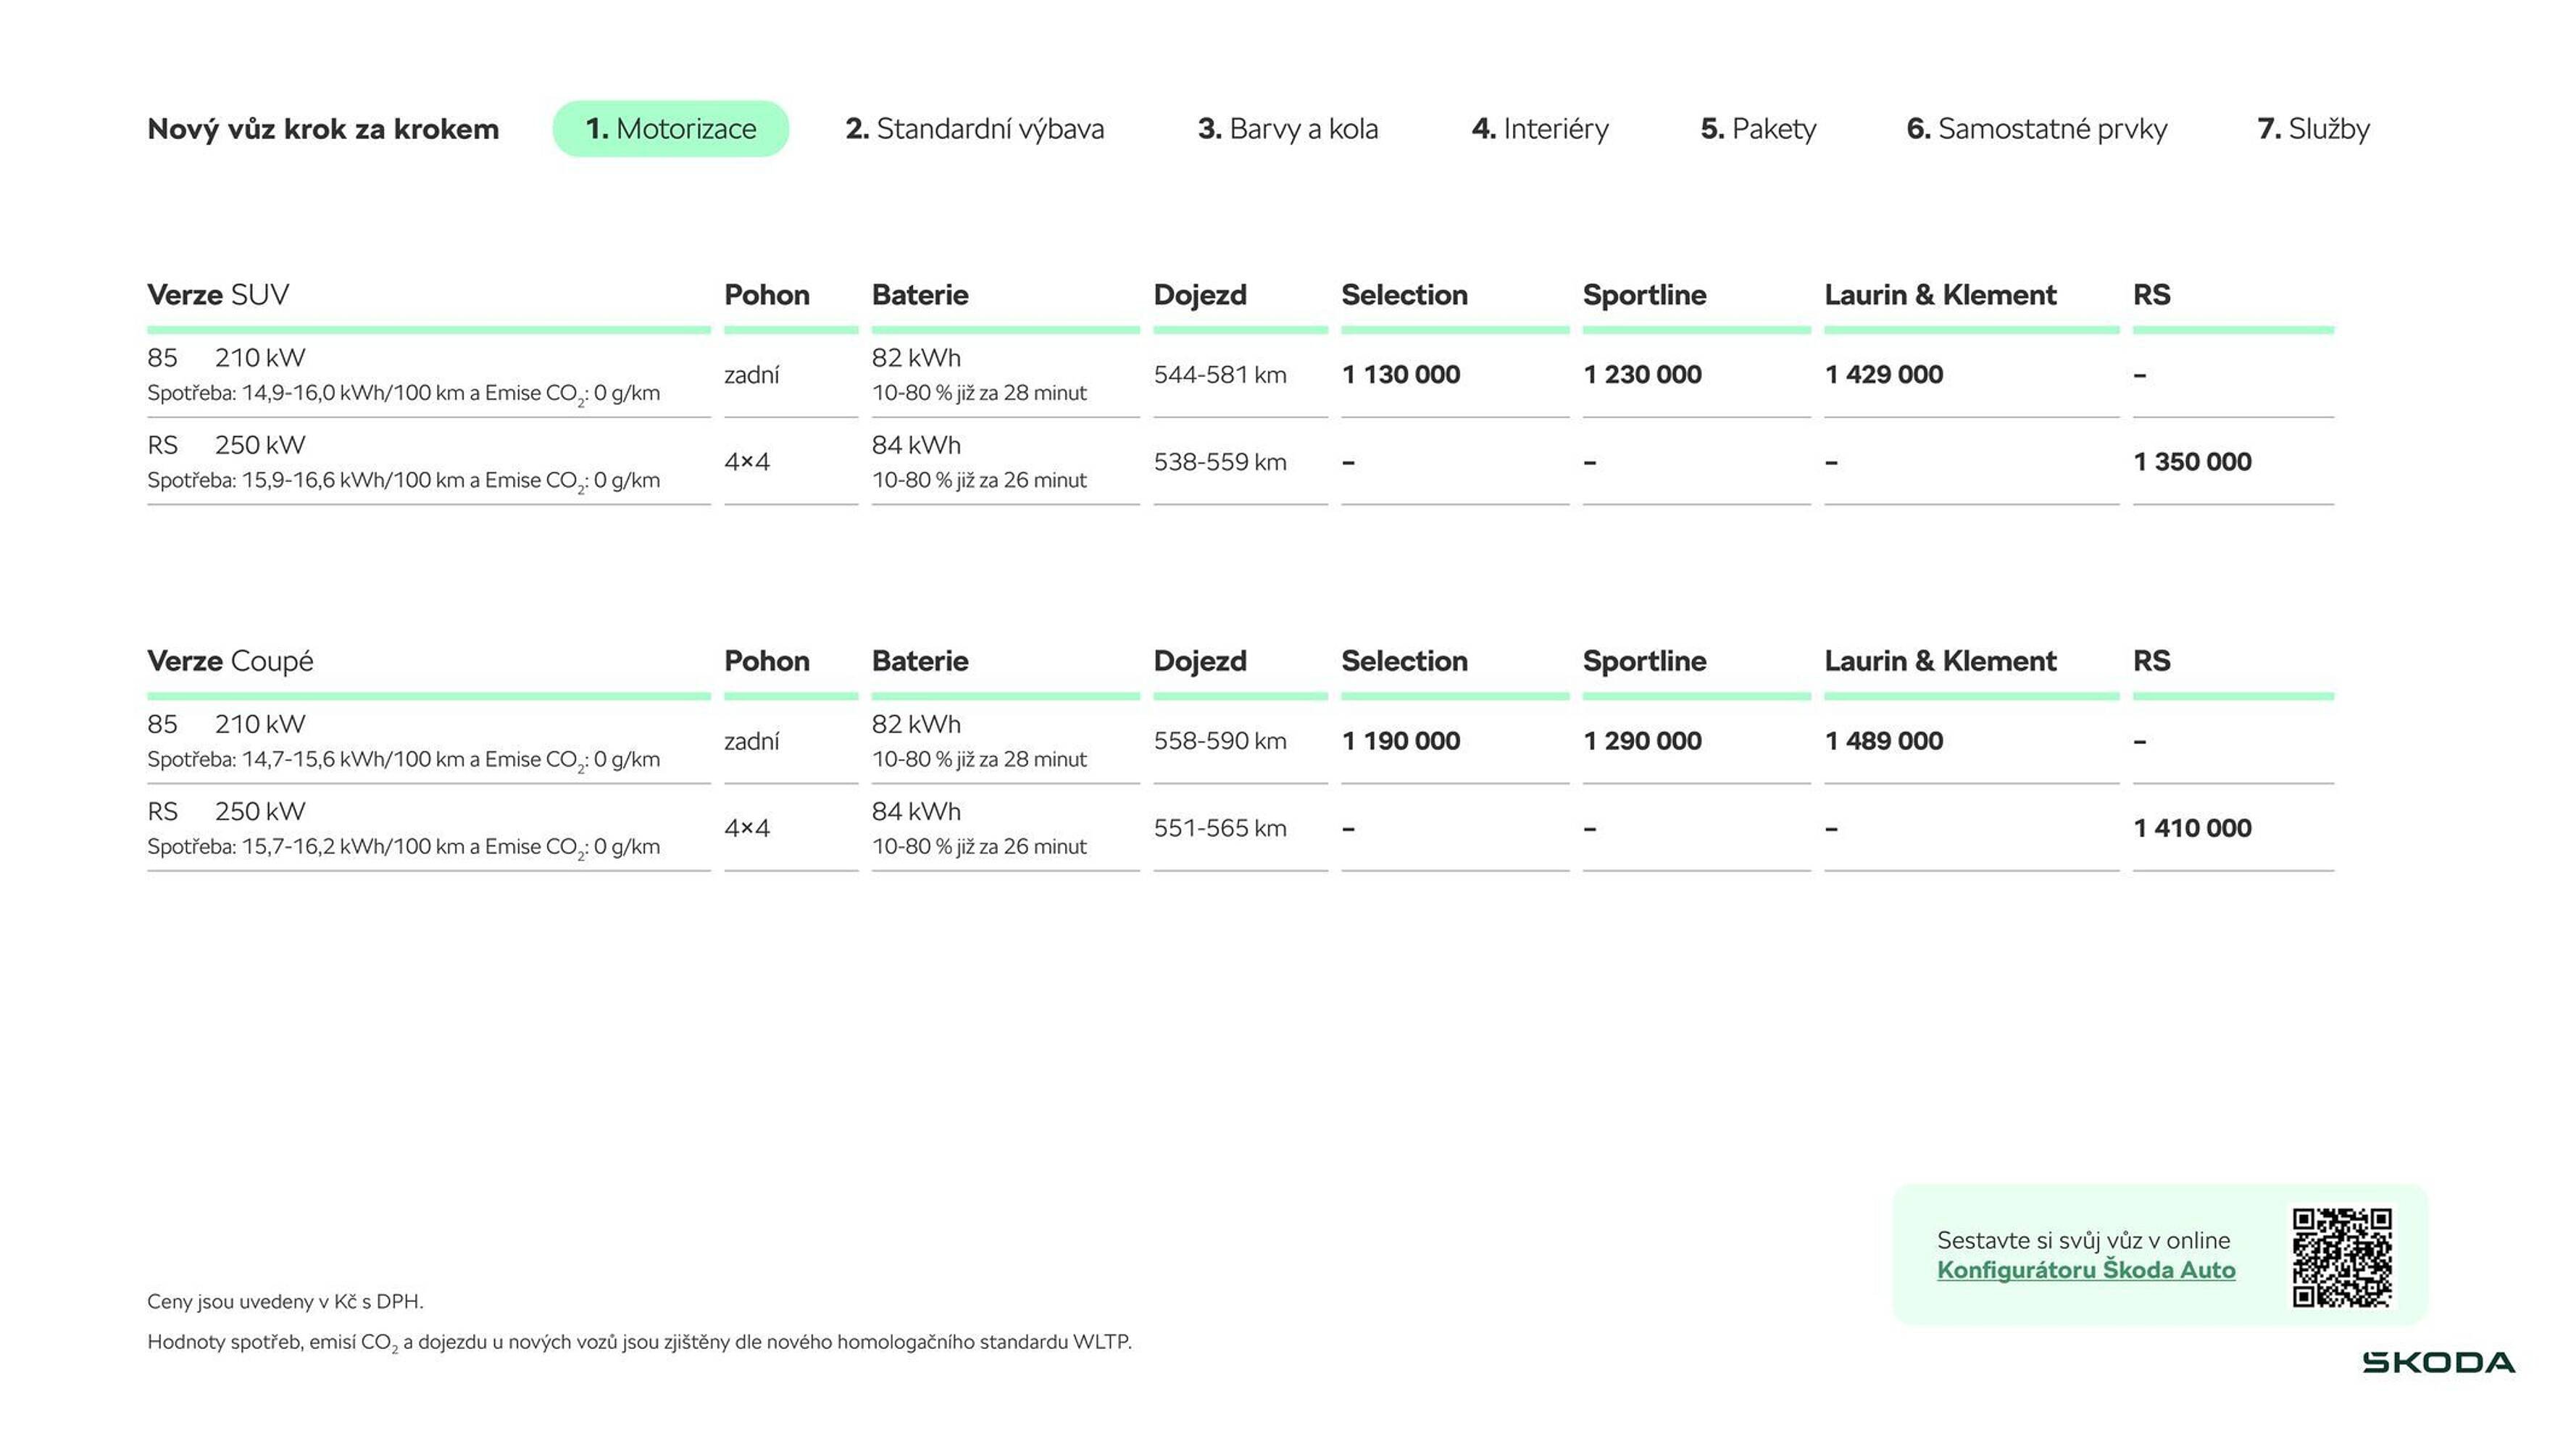Select Coupé RS price 1 410 000

point(2192,828)
